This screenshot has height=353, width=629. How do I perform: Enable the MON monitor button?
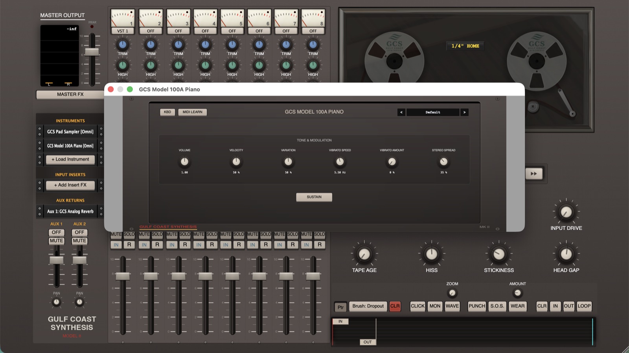point(435,306)
